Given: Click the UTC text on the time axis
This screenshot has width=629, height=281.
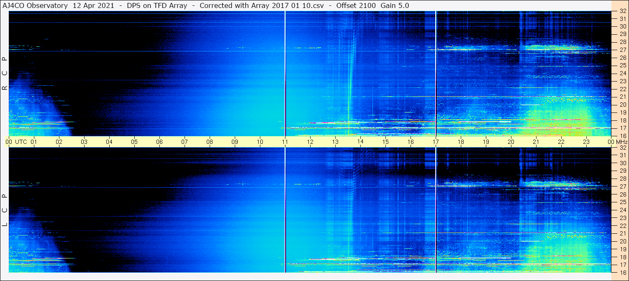Looking at the screenshot, I should point(21,142).
